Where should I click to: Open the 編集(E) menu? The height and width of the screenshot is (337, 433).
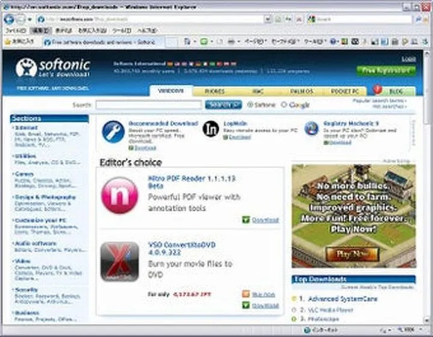[41, 30]
